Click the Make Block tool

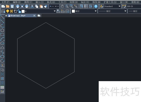tap(2, 70)
